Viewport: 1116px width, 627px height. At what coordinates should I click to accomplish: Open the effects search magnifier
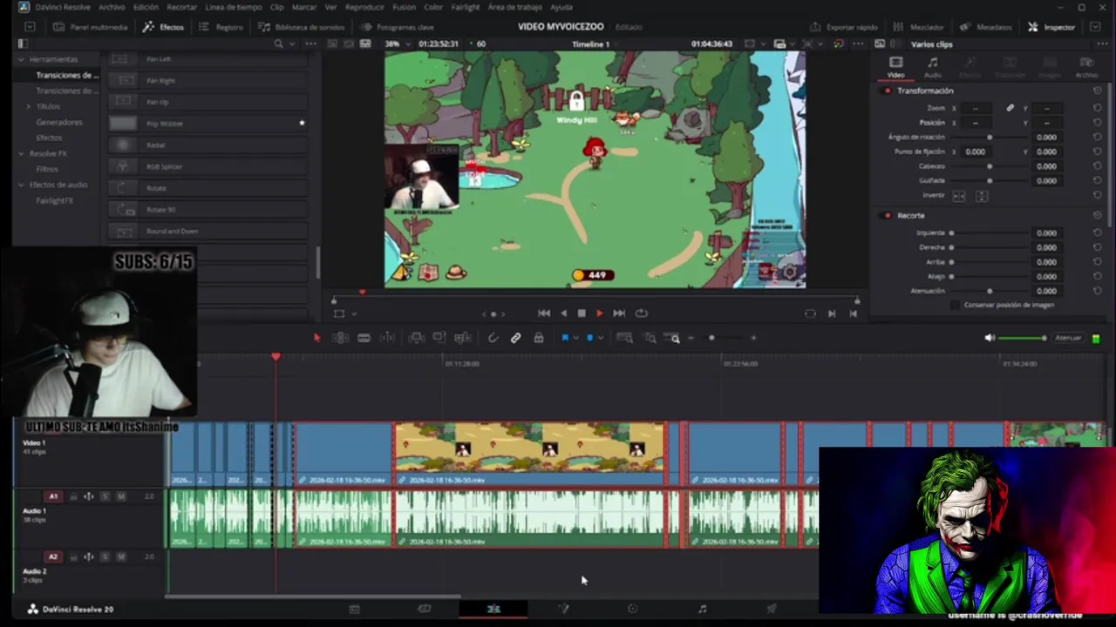(x=278, y=44)
